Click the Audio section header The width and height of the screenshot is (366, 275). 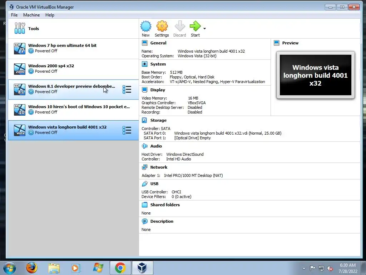point(156,146)
